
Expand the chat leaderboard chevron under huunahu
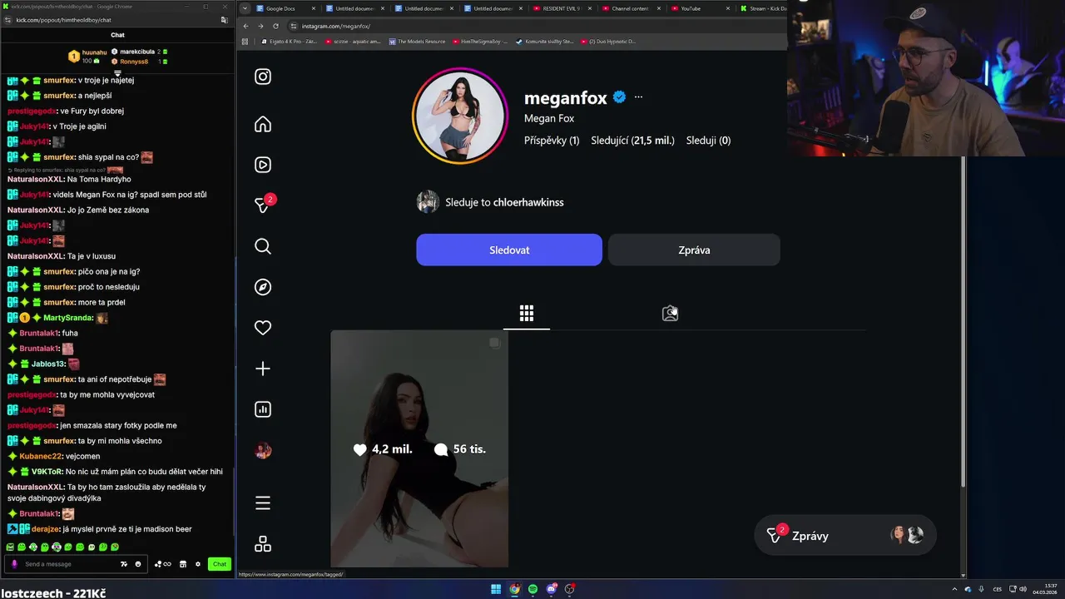[117, 74]
